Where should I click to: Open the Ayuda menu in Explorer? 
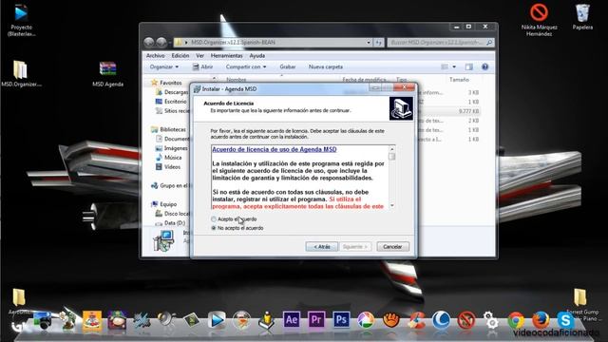[x=257, y=56]
